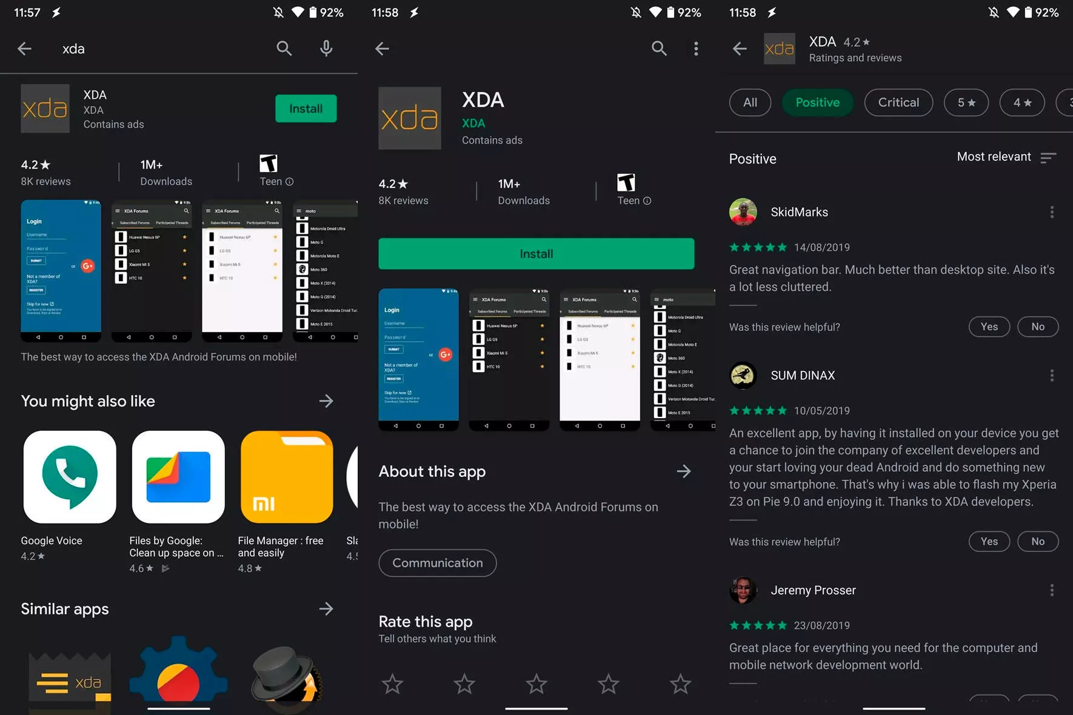Viewport: 1073px width, 715px height.
Task: Tap the Google Voice app icon
Action: click(x=70, y=477)
